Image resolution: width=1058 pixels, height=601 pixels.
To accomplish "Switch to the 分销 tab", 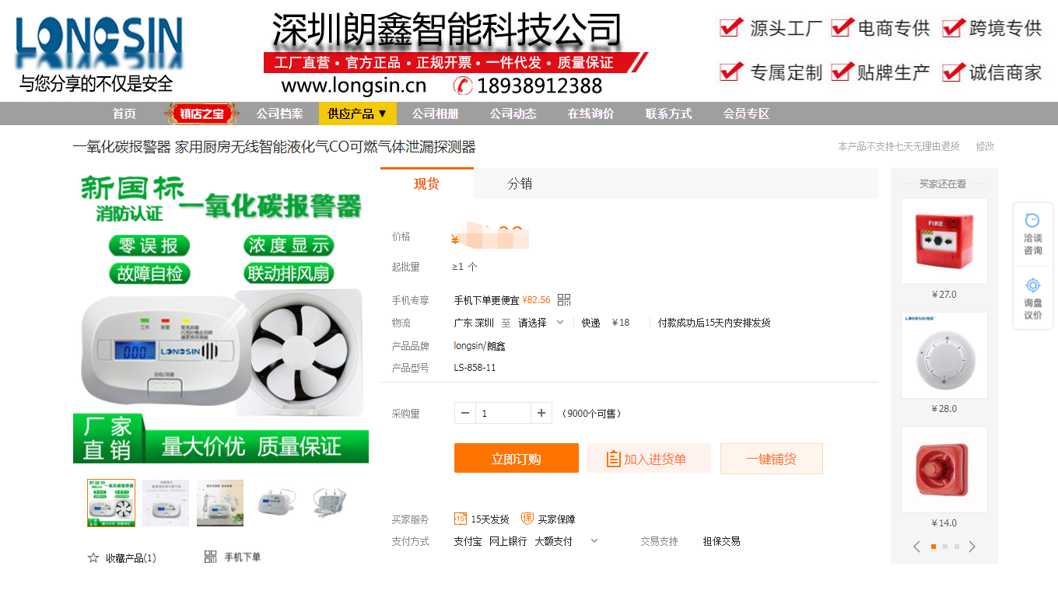I will [x=520, y=183].
